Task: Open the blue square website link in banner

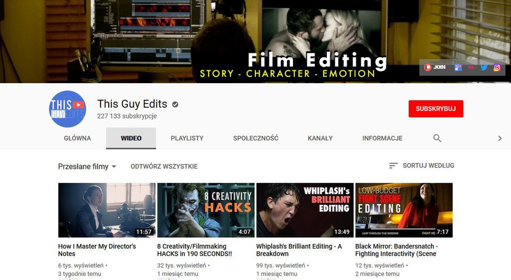Action: [458, 67]
